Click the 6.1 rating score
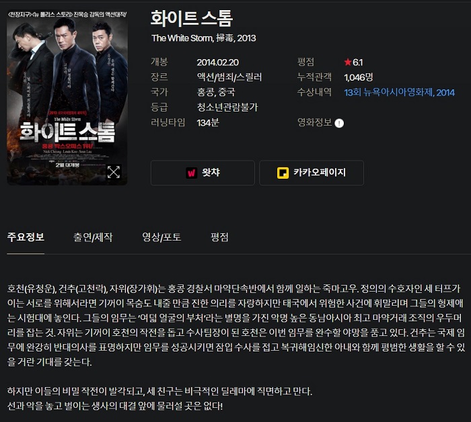Image resolution: width=471 pixels, height=422 pixels. [357, 62]
